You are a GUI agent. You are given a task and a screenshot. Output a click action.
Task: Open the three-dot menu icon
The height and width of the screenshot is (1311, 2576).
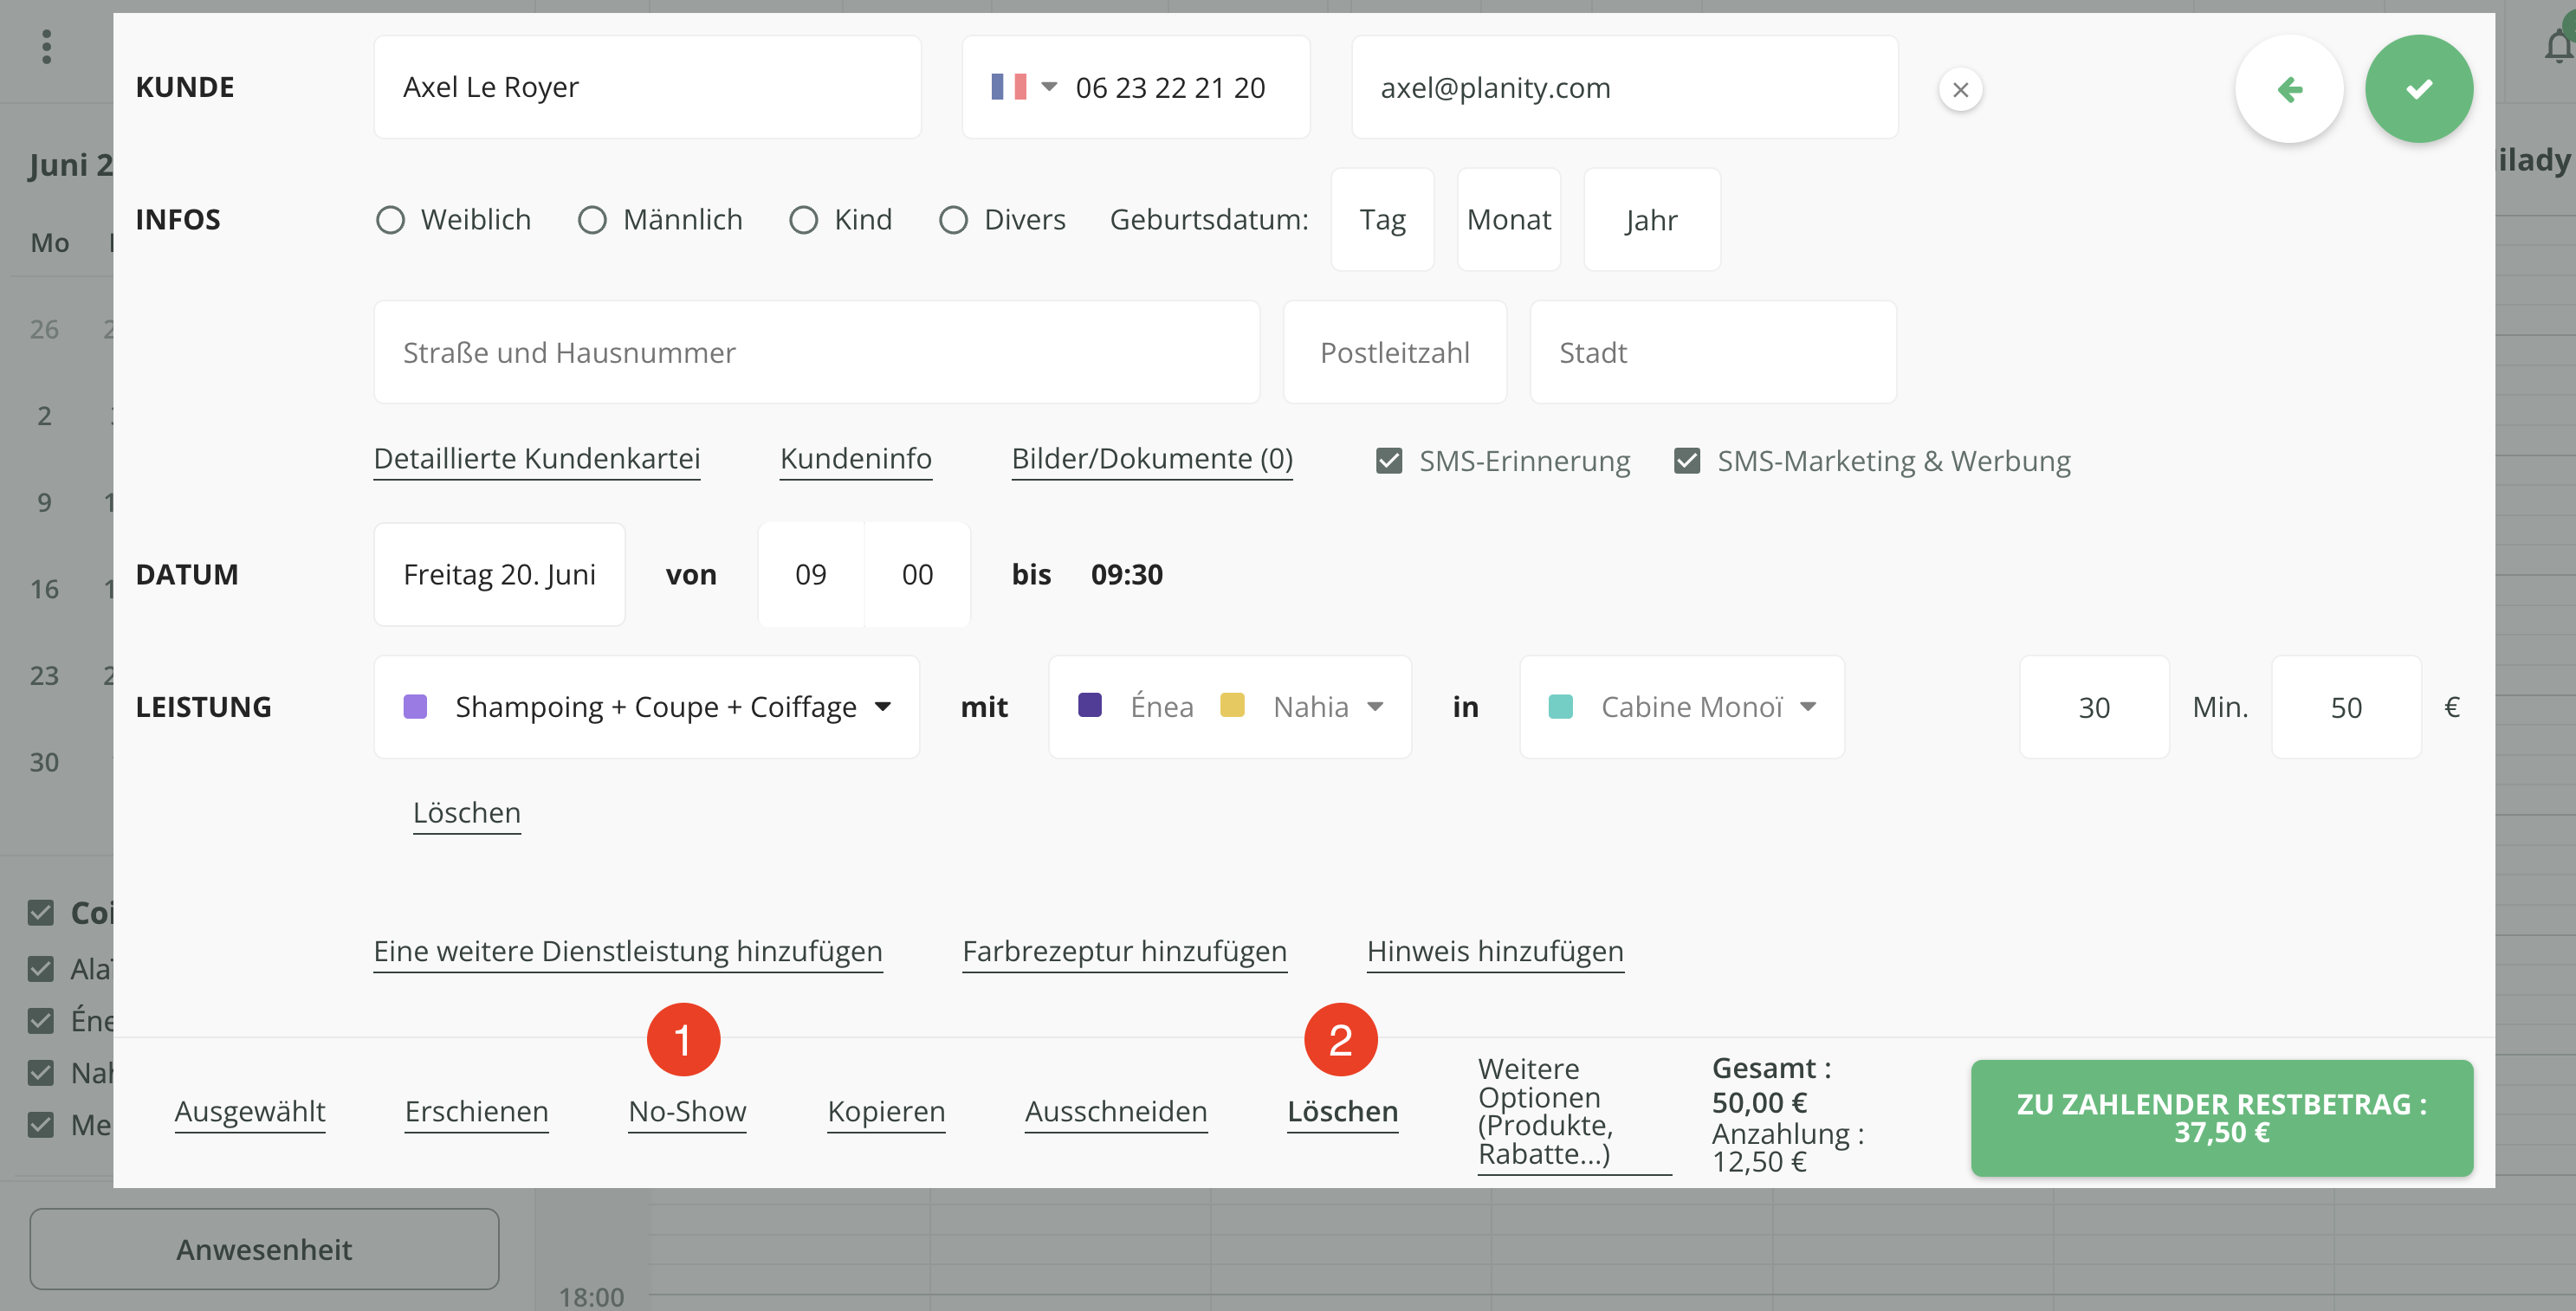pyautogui.click(x=46, y=46)
